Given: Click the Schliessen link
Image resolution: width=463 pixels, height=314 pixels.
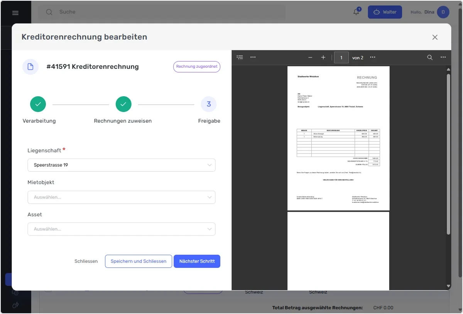Looking at the screenshot, I should 86,261.
